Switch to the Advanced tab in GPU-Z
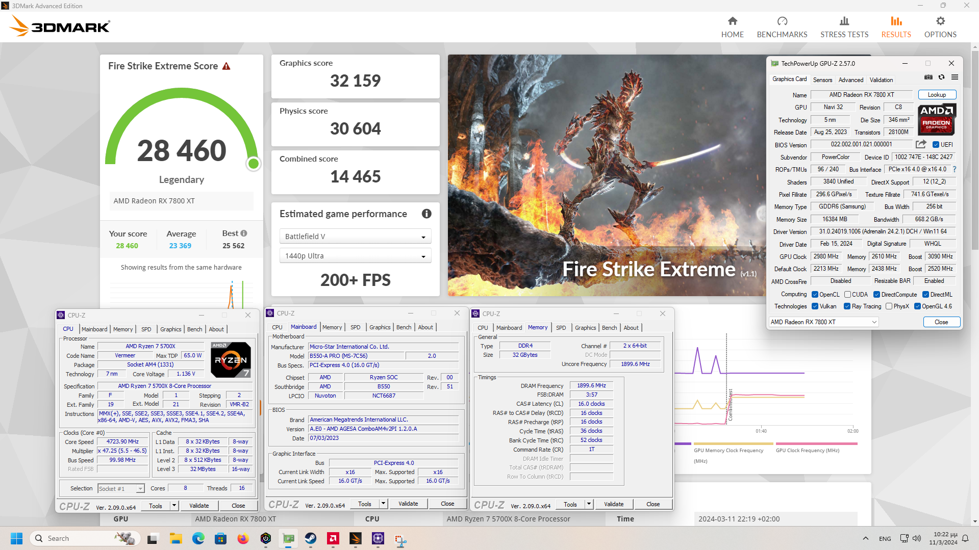This screenshot has height=550, width=979. (851, 80)
